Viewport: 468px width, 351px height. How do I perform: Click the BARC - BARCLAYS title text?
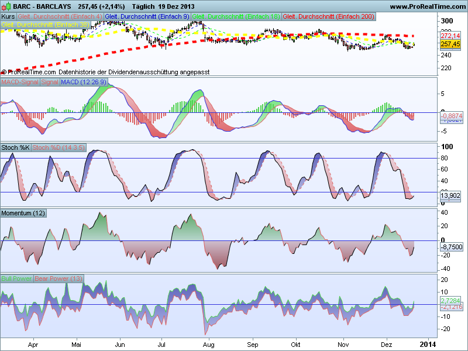(x=42, y=6)
